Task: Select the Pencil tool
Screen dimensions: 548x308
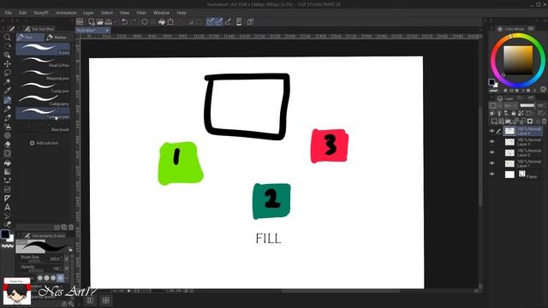Action: pyautogui.click(x=7, y=109)
